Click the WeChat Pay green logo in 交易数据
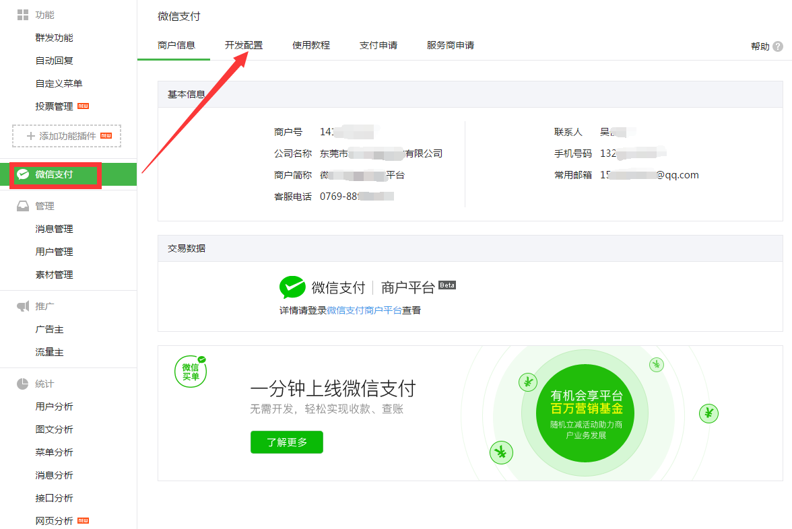This screenshot has width=792, height=529. 292,287
